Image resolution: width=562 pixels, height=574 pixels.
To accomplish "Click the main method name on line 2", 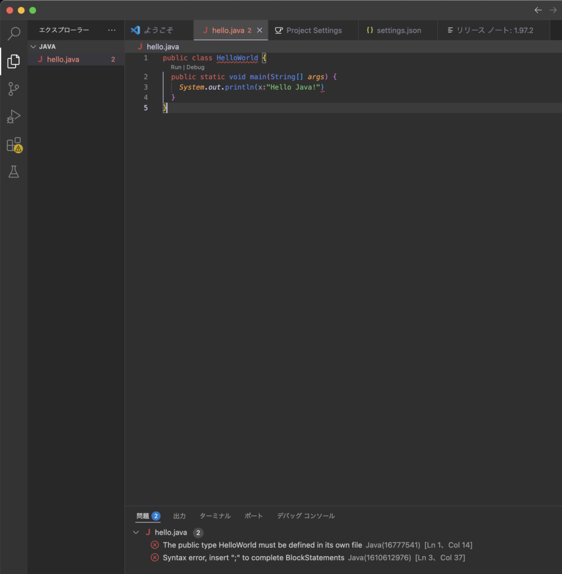I will click(258, 77).
